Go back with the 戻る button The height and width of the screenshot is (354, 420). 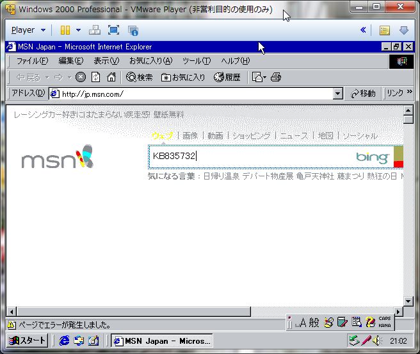(28, 78)
